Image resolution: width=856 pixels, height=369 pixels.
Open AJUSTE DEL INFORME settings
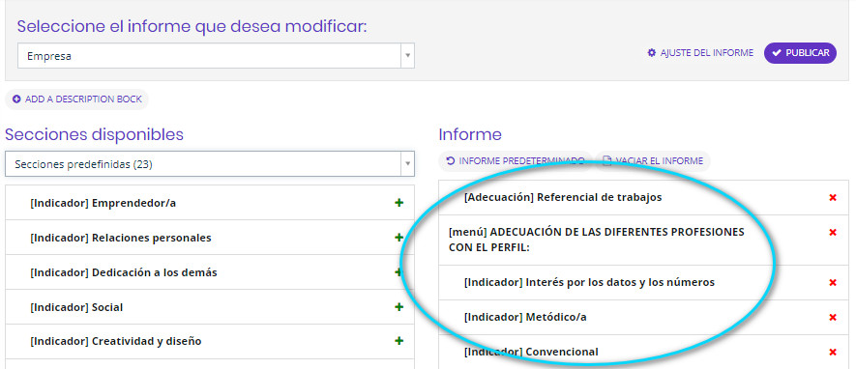[700, 53]
